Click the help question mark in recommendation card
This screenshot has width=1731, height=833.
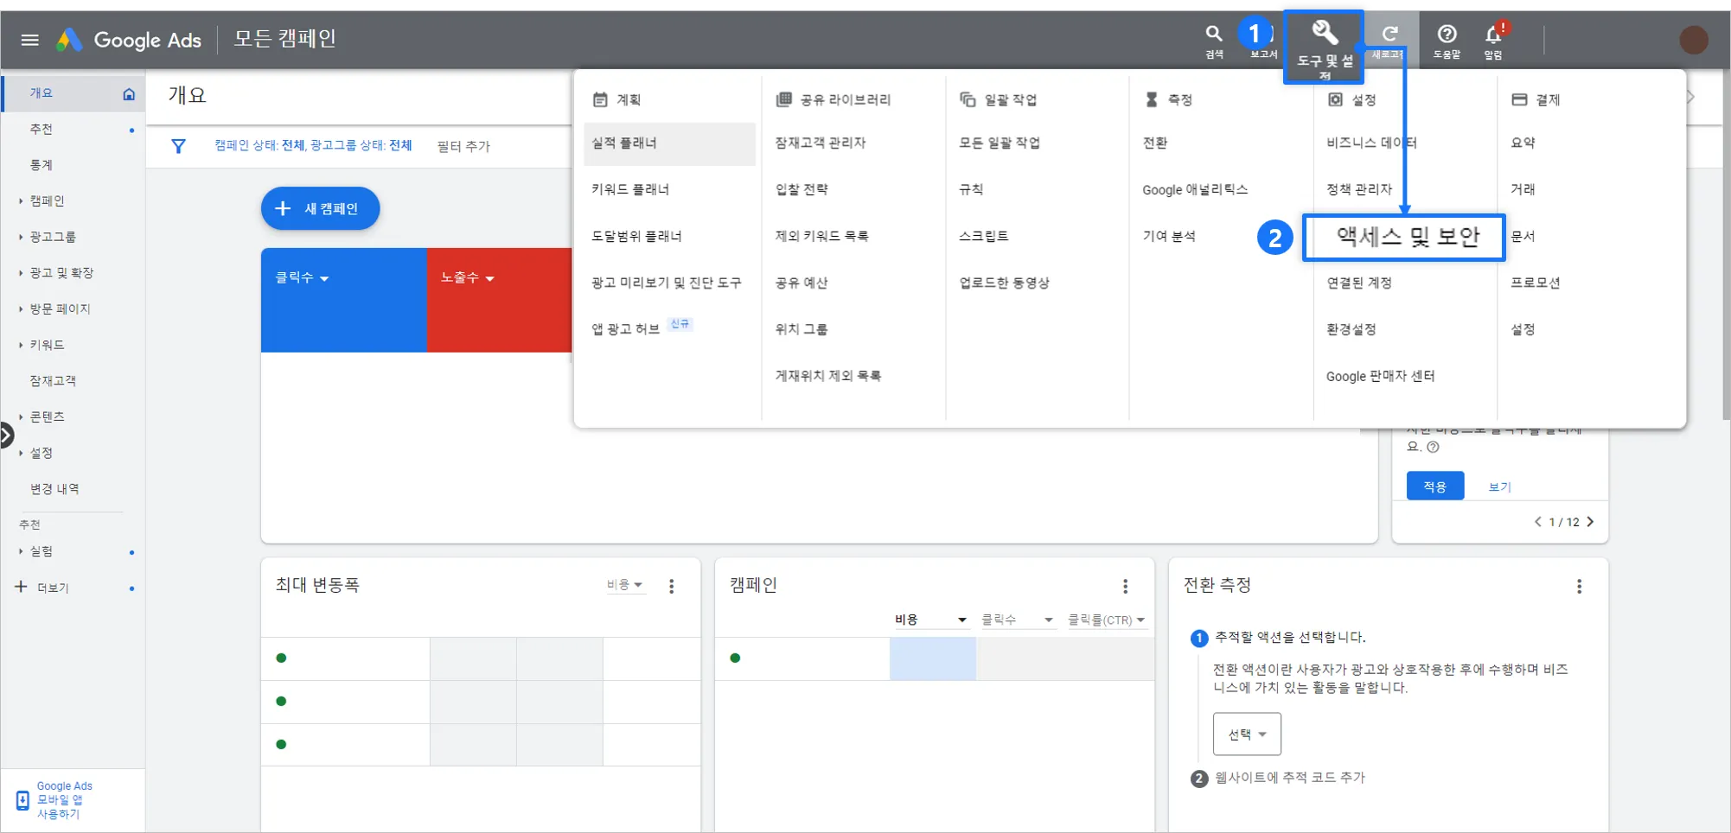coord(1433,447)
